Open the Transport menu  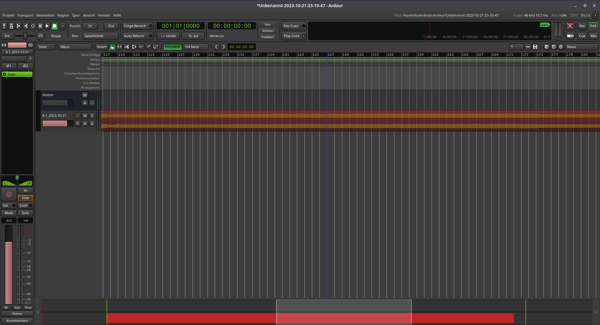25,15
